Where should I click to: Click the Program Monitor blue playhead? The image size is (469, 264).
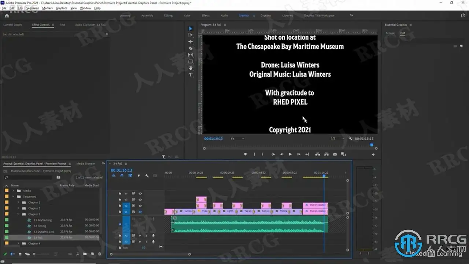(x=372, y=145)
